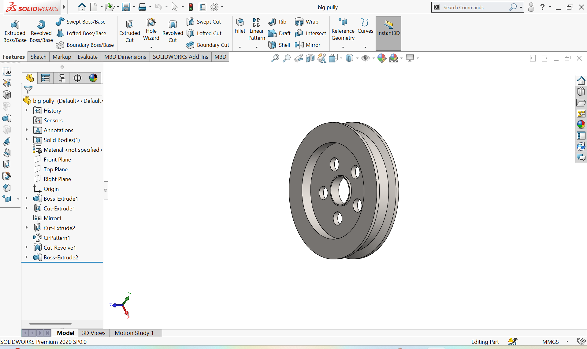Screen dimensions: 587x349
Task: Select Material <not specified> in tree
Action: pyautogui.click(x=73, y=150)
